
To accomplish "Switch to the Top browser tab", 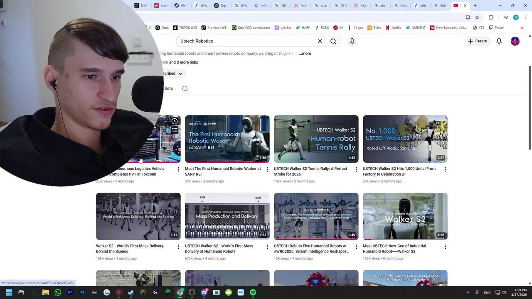I will 221,5.
